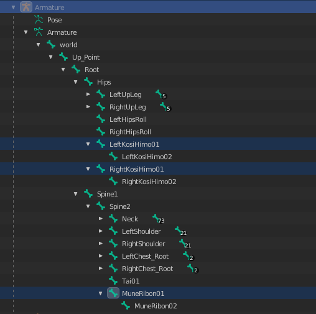Click the RightUpLeg bone icon
Image resolution: width=316 pixels, height=314 pixels.
(x=101, y=107)
